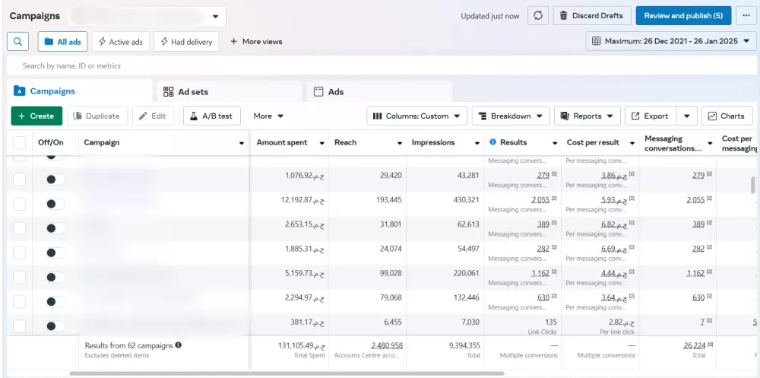Click the Export button
This screenshot has height=378, width=760.
click(649, 116)
